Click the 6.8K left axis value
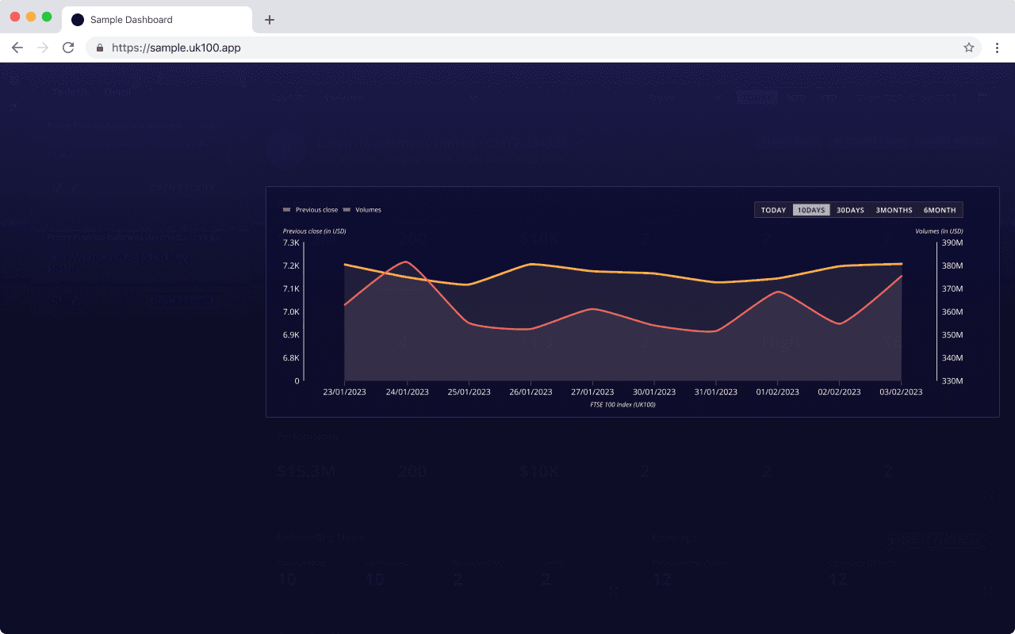Screen dimensions: 1015x634 pyautogui.click(x=291, y=357)
